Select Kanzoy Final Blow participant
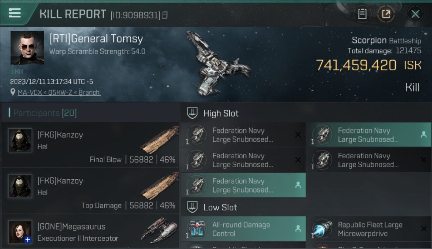The image size is (432, 249). point(90,145)
